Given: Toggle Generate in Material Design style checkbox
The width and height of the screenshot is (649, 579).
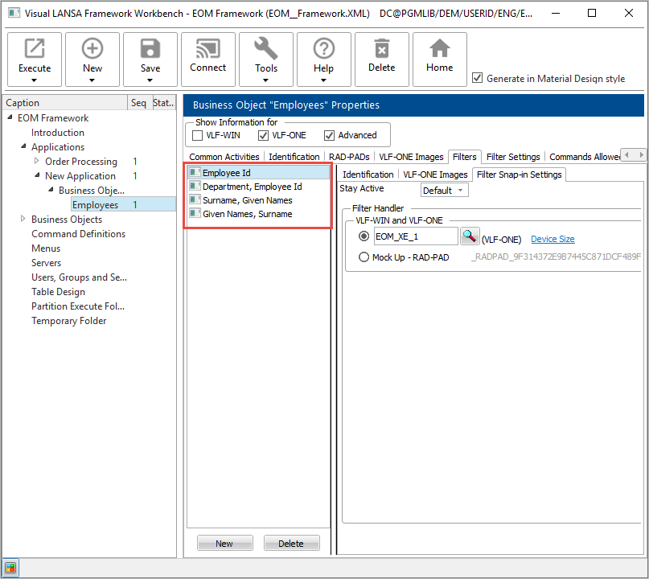Looking at the screenshot, I should (x=477, y=78).
